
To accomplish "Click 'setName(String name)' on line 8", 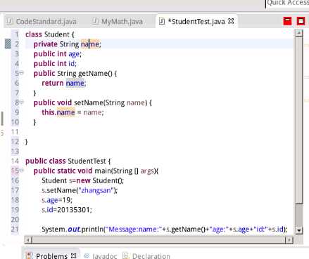I will tap(111, 102).
